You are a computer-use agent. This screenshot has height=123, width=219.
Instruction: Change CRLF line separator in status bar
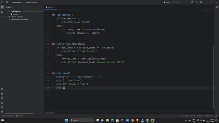click(187, 116)
